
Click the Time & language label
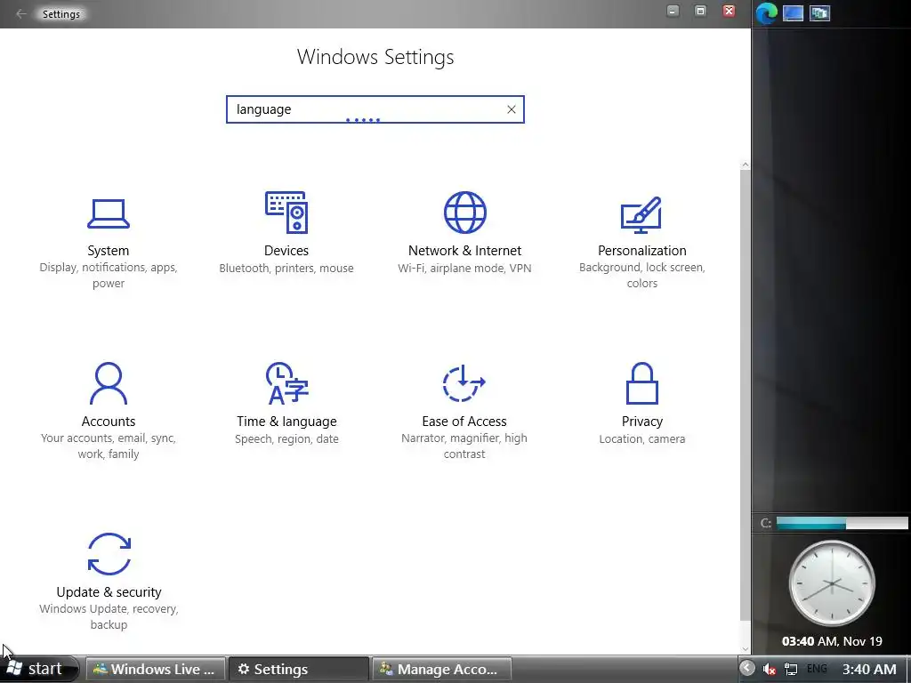(286, 421)
